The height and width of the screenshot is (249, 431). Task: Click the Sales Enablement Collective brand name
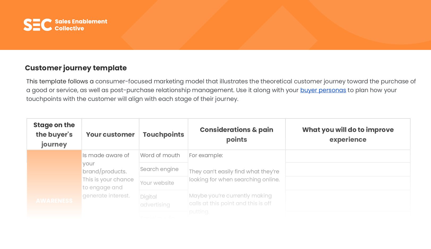81,25
